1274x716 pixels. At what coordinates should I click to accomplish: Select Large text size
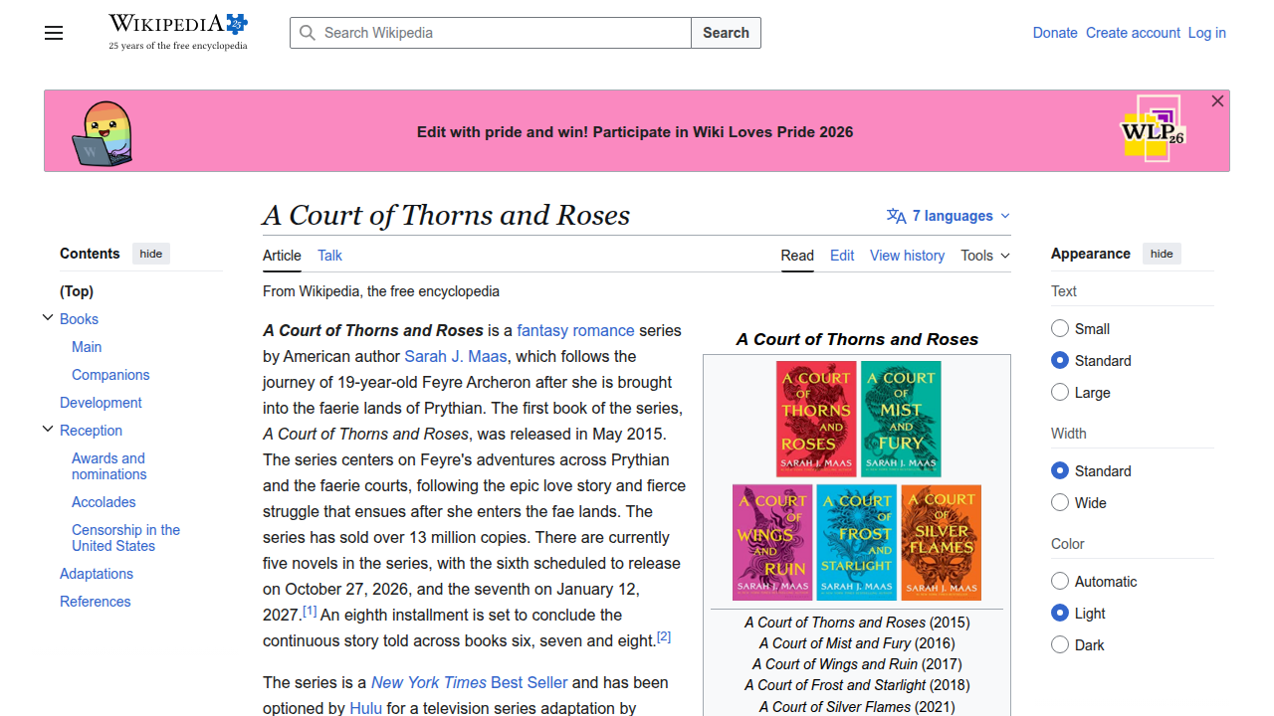tap(1060, 393)
